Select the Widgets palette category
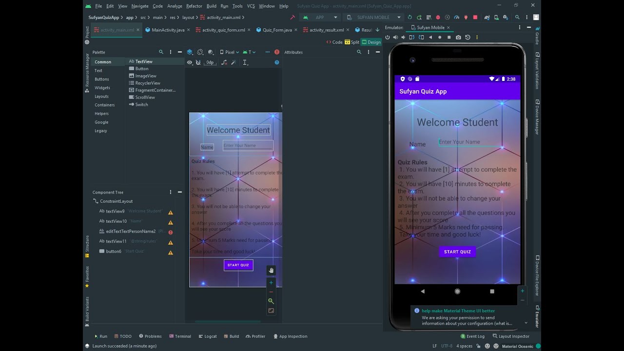This screenshot has width=624, height=351. tap(102, 88)
